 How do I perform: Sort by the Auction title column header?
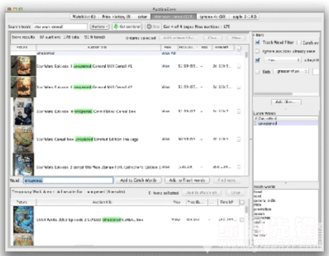click(x=98, y=48)
